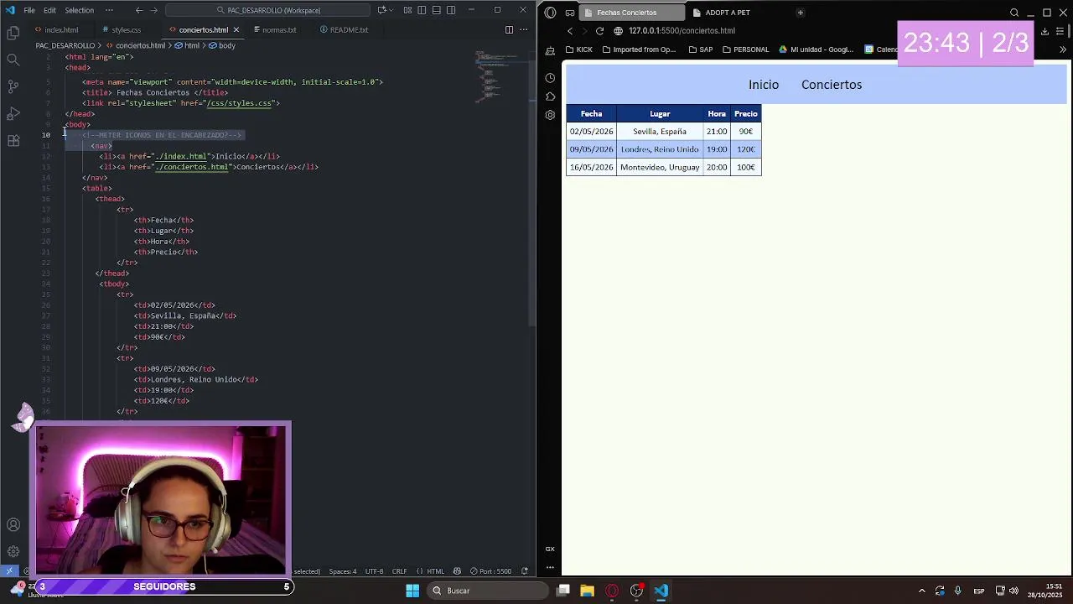Click the PAC_DESARROLLO breadcrumb
Image resolution: width=1073 pixels, height=604 pixels.
point(65,45)
